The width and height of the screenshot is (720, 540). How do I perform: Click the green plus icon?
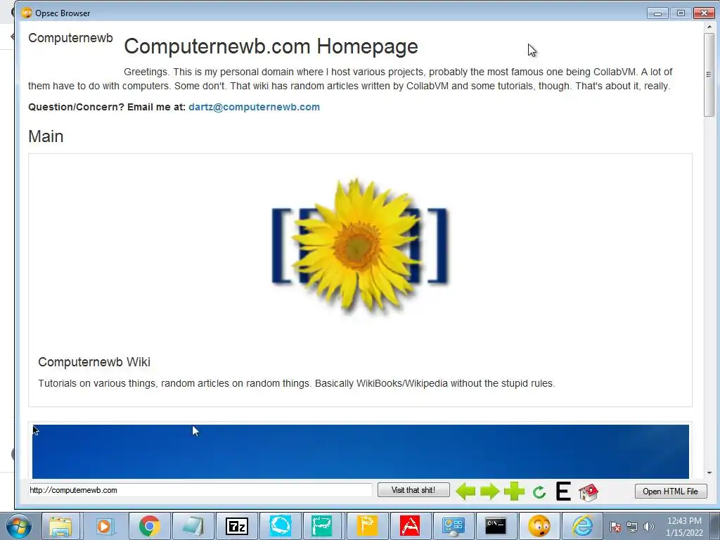coord(514,491)
